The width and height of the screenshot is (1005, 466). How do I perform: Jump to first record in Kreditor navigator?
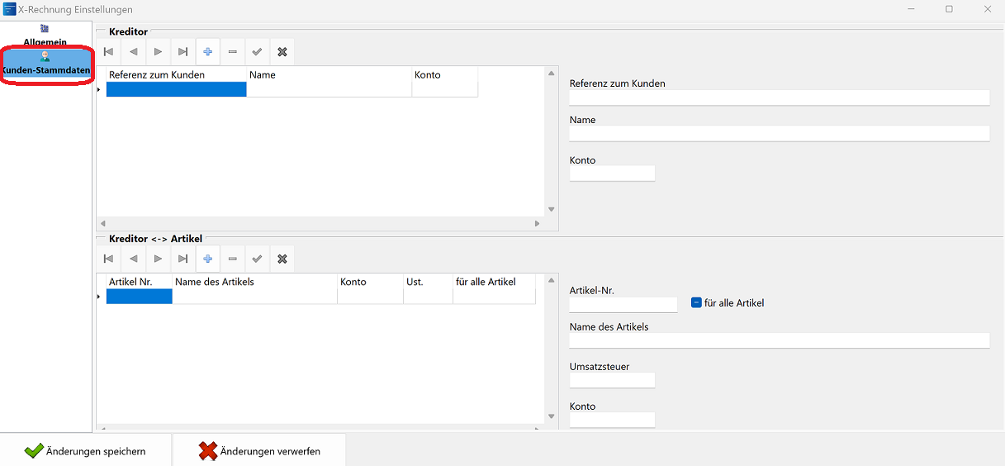click(108, 52)
